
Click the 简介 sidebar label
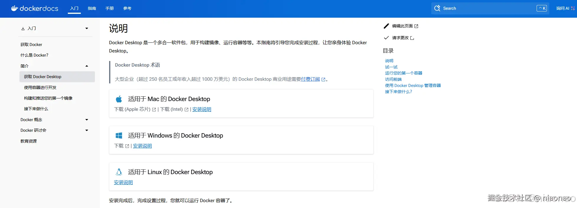(24, 66)
